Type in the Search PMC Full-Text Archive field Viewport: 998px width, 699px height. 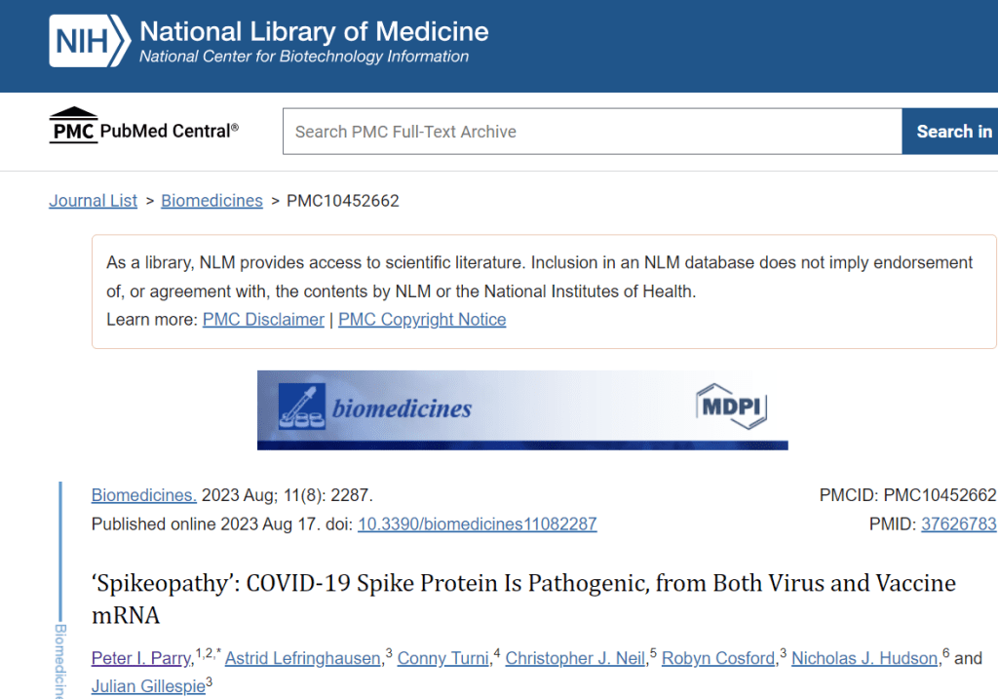[x=592, y=132]
